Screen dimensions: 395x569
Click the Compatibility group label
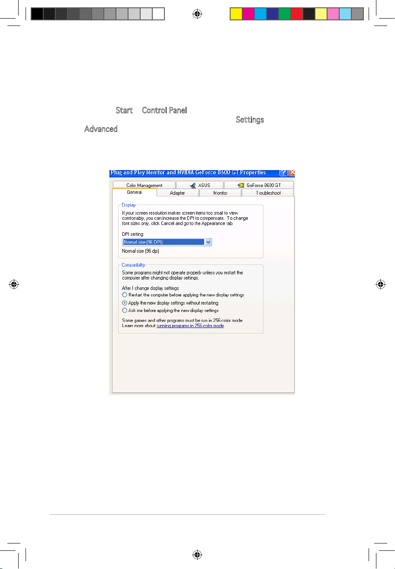(x=133, y=264)
